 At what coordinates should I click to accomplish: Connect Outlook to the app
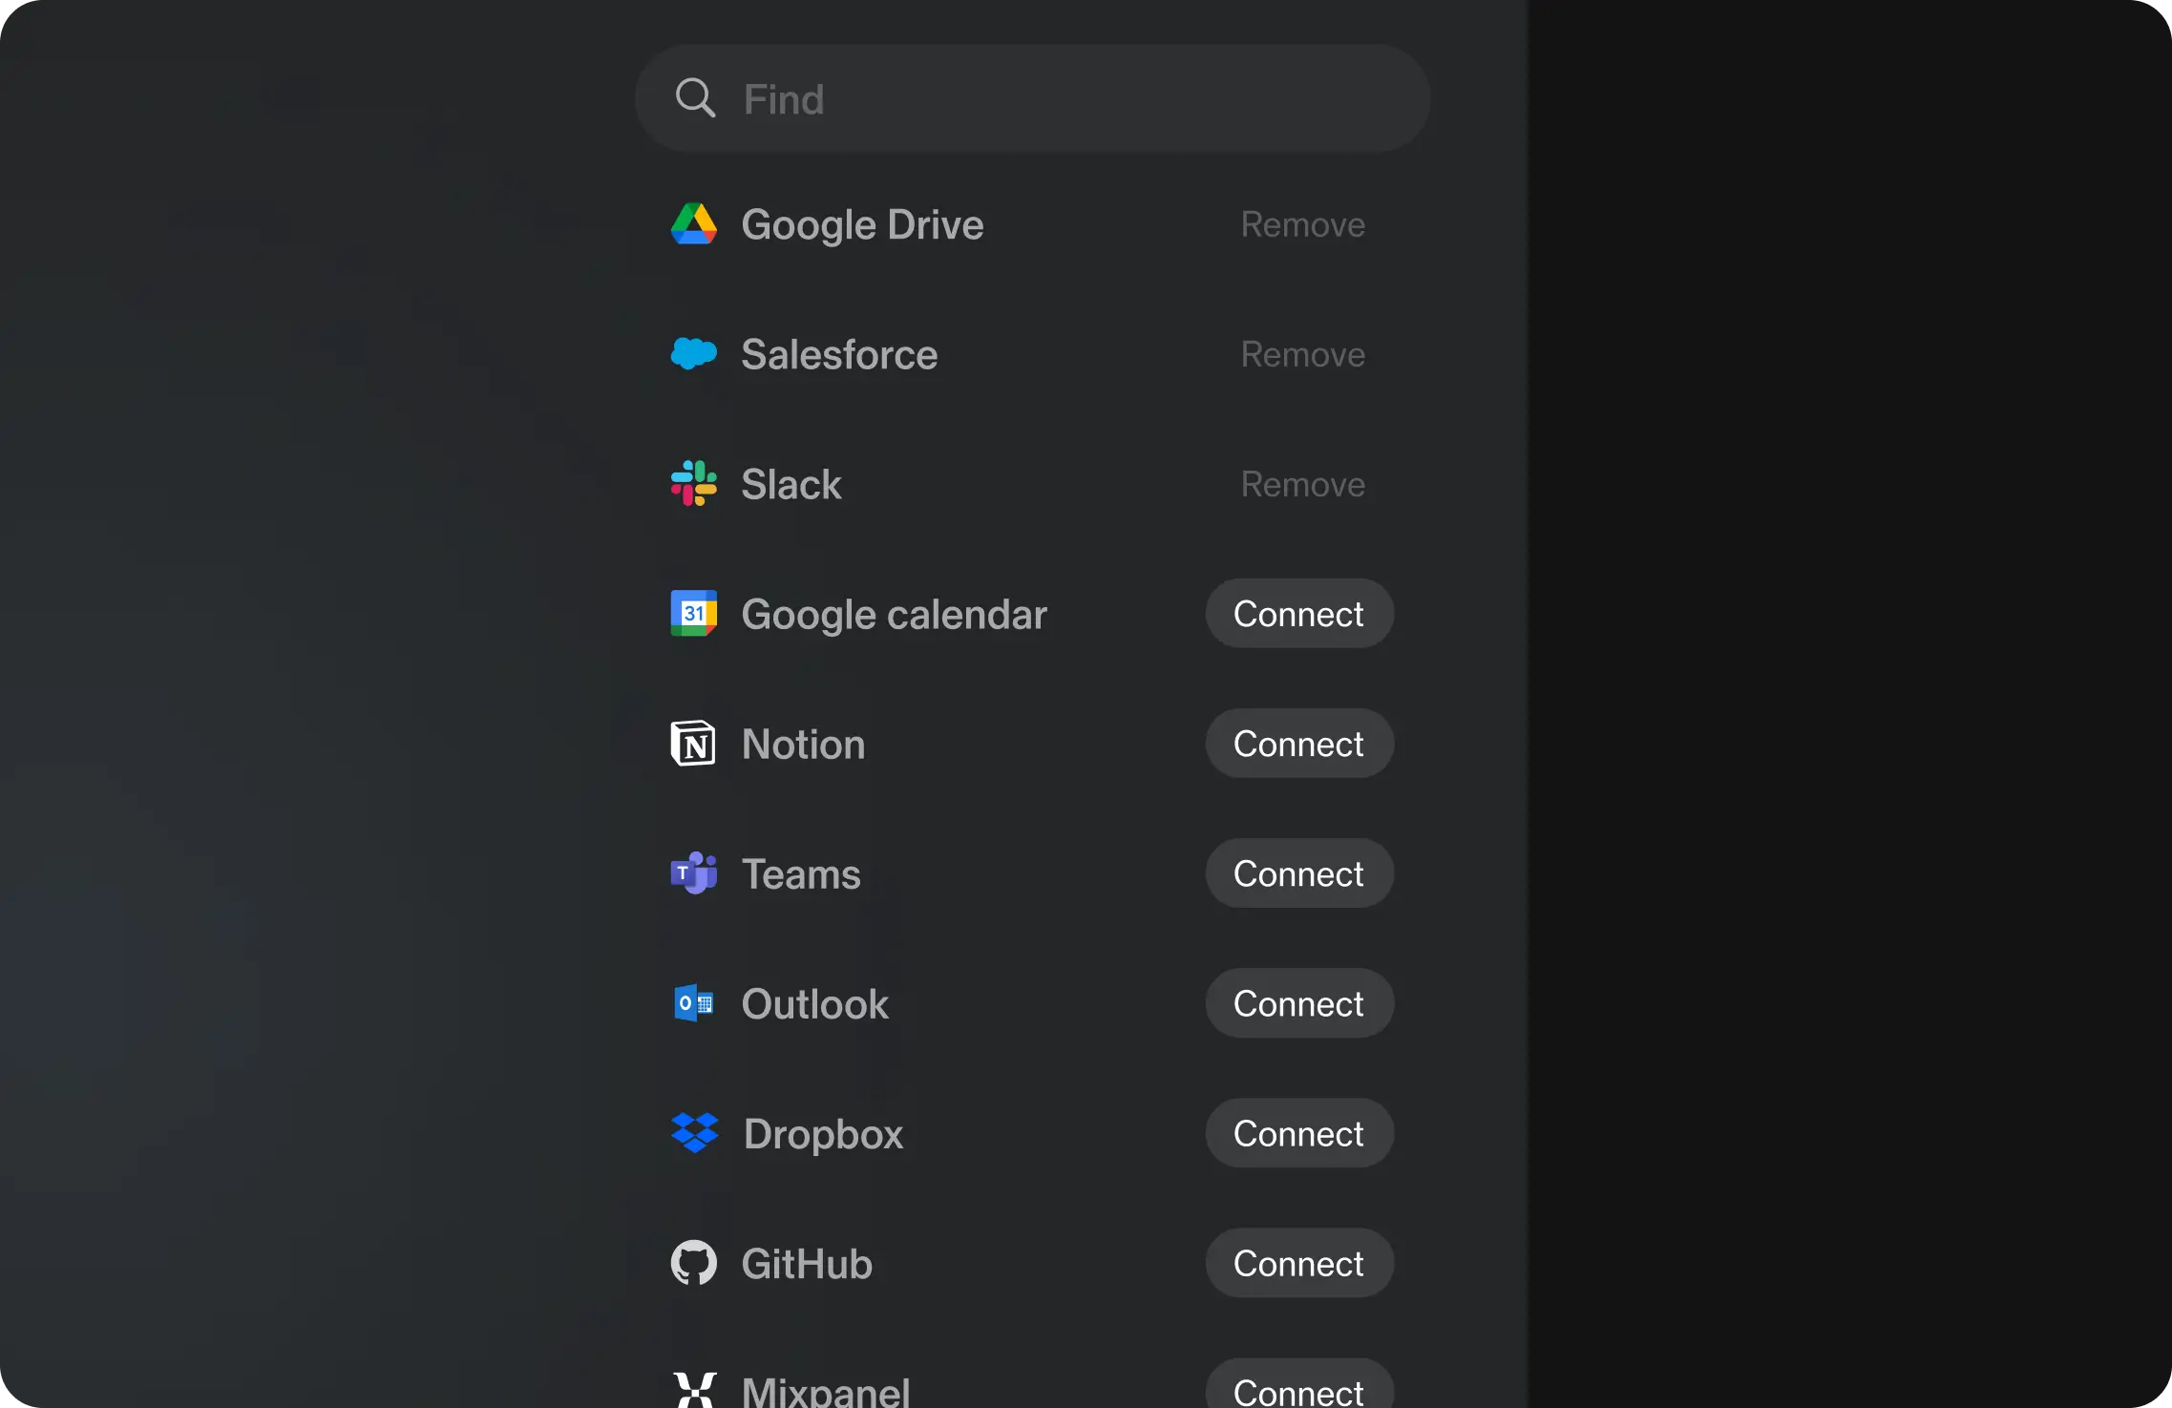pyautogui.click(x=1298, y=1003)
